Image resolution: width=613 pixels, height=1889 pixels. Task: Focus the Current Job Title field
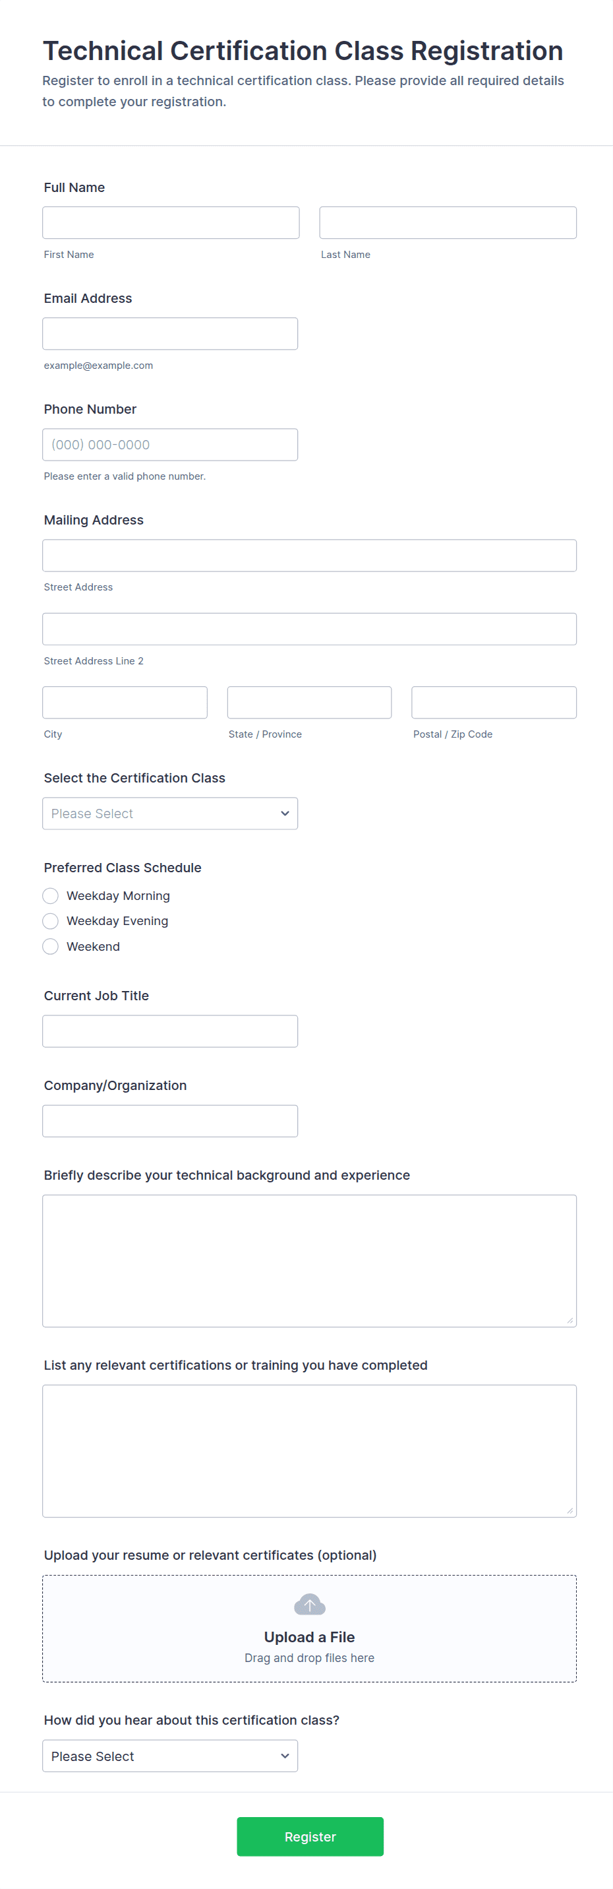pos(170,1032)
